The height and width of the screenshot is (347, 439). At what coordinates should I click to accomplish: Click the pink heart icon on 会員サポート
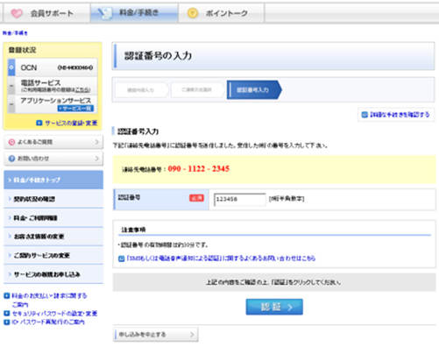[x=17, y=13]
